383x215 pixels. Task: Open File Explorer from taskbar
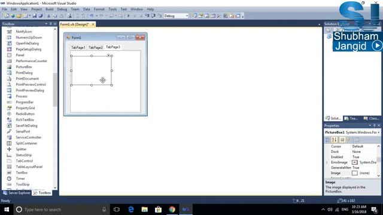pyautogui.click(x=145, y=210)
